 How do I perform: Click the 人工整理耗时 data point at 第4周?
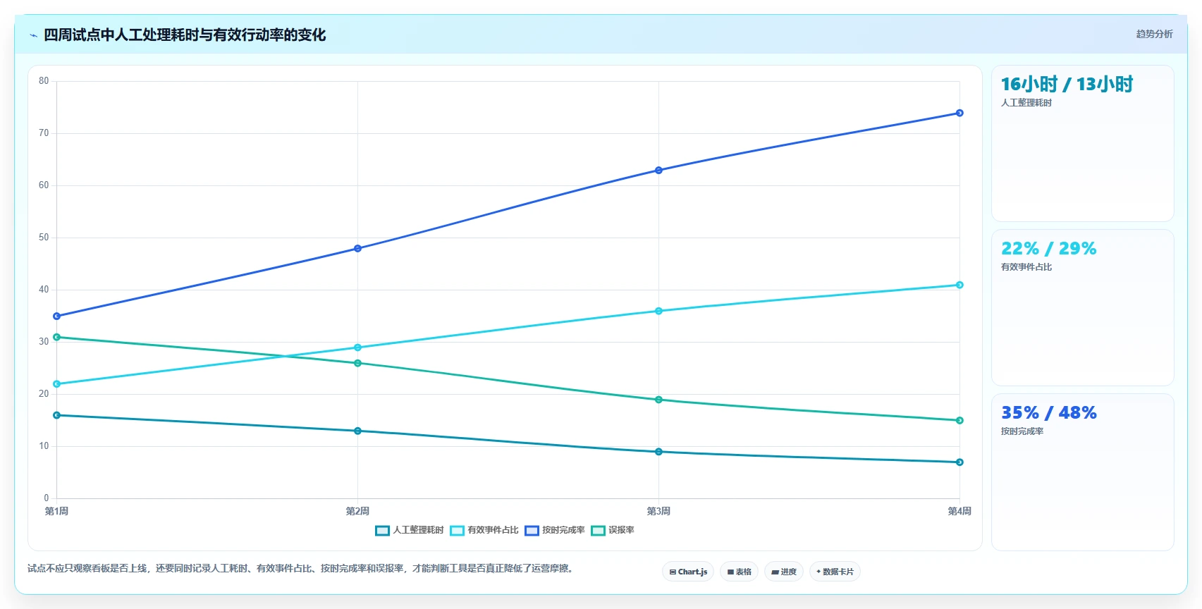click(x=959, y=462)
